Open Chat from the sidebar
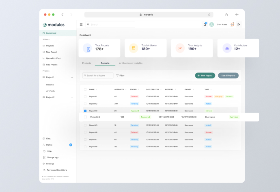The image size is (280, 192). pyautogui.click(x=48, y=139)
